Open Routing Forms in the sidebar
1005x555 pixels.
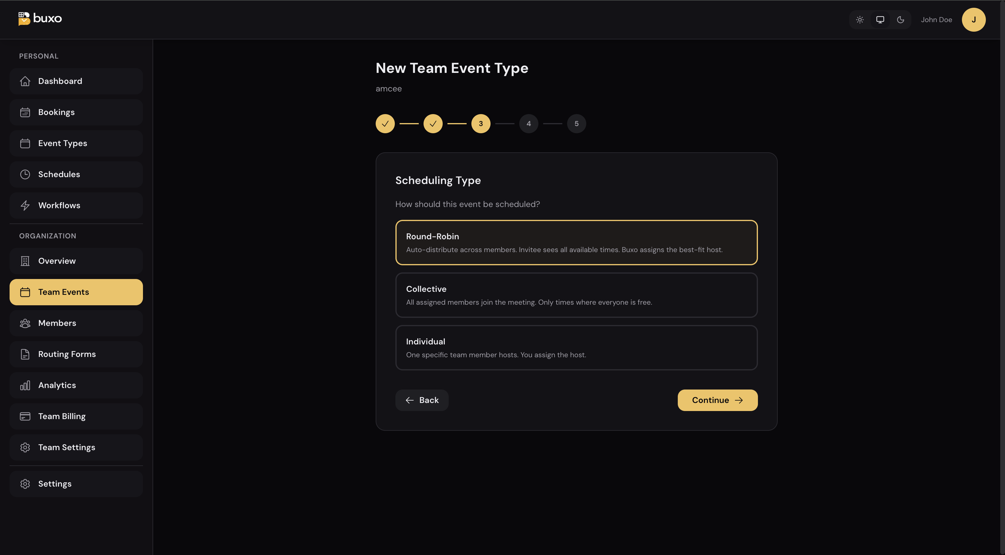coord(76,354)
